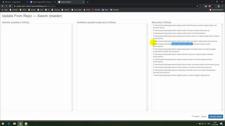The height and width of the screenshot is (126, 225).
Task: Open File Explorer from the taskbar
Action: 14,124
